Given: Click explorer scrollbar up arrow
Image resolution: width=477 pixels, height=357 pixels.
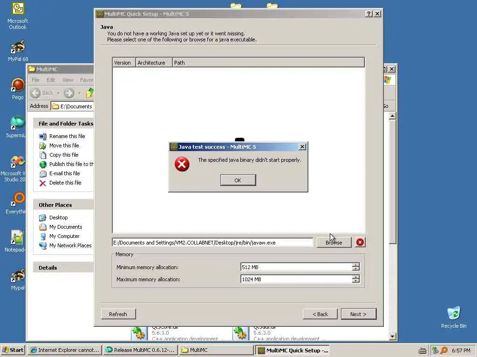Looking at the screenshot, I should pyautogui.click(x=392, y=116).
